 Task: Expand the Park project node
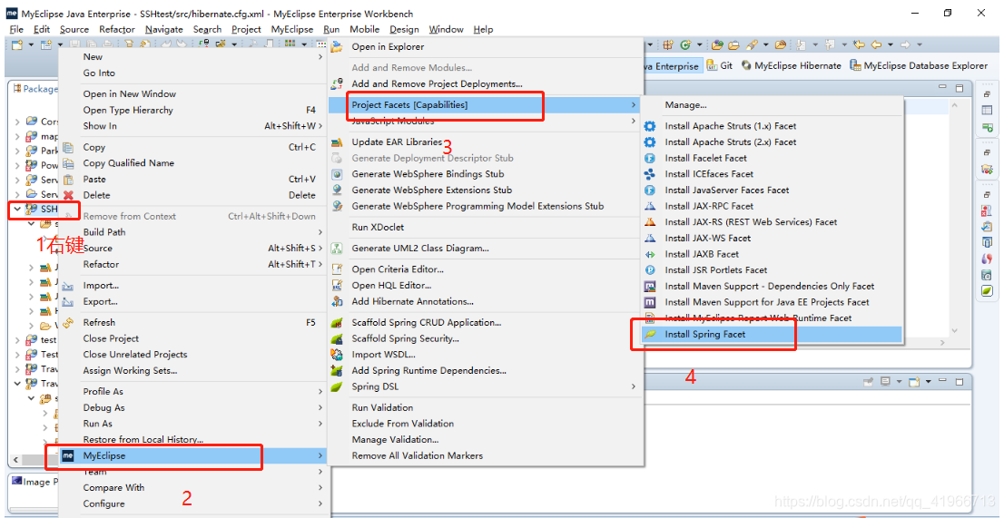(x=17, y=151)
